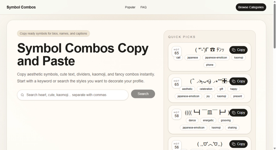Select the 'joy' tag

208,96
